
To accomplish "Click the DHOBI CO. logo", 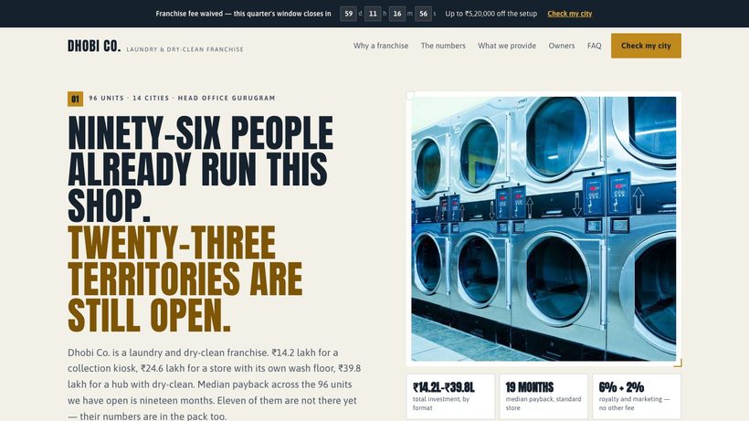I will tap(94, 46).
